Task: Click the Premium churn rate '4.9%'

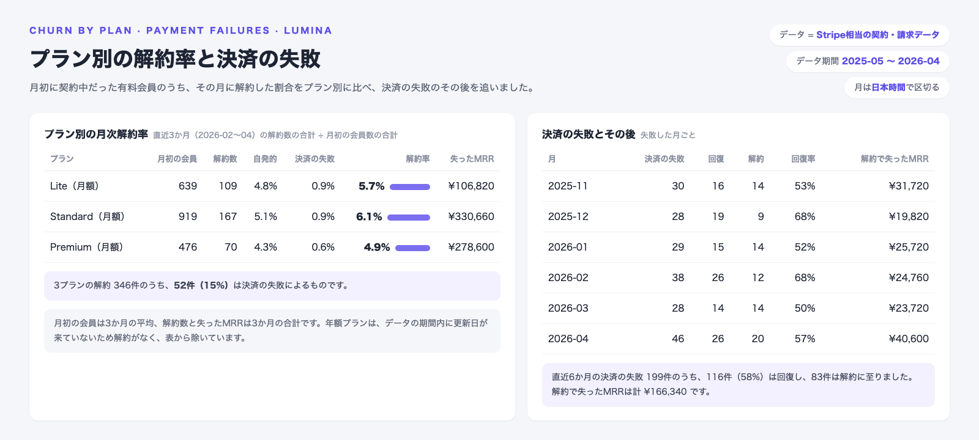Action: point(377,248)
